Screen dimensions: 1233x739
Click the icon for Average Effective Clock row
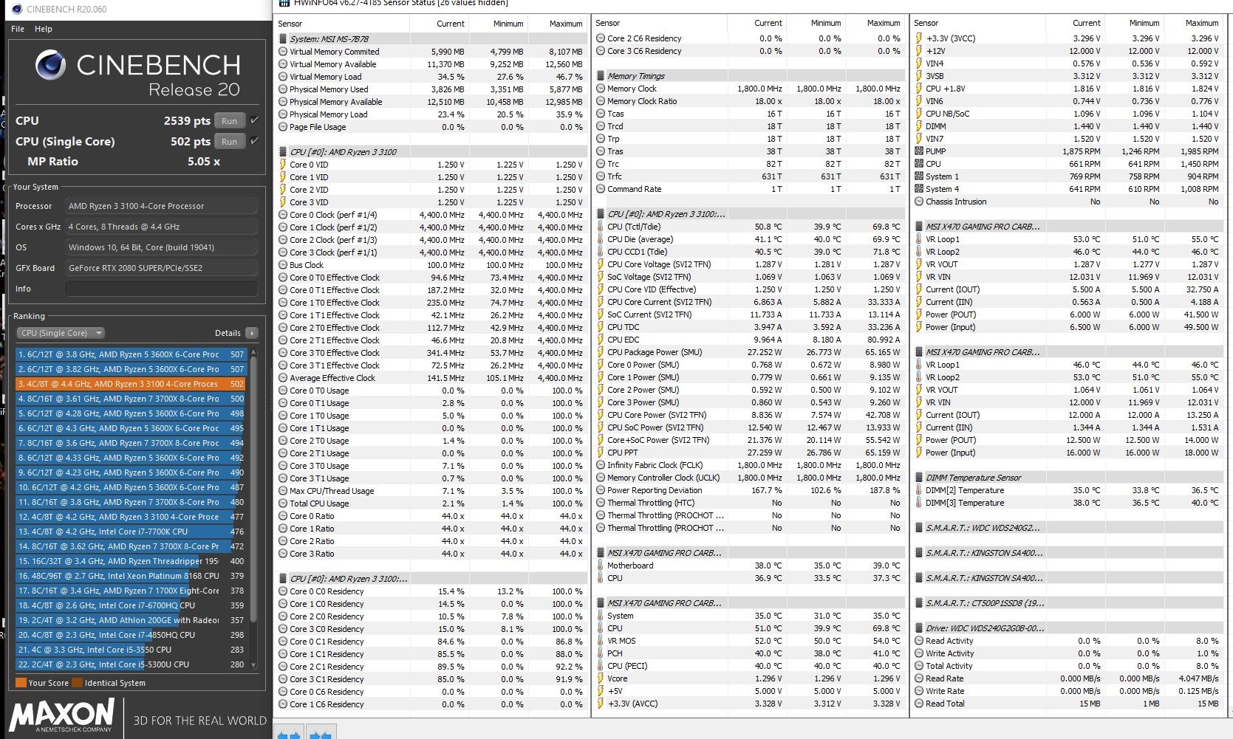point(283,378)
